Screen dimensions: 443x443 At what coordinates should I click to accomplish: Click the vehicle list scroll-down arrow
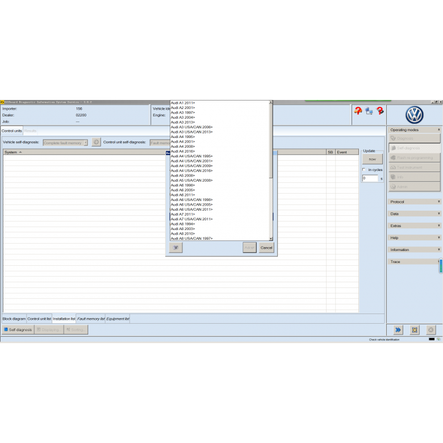[x=271, y=239]
